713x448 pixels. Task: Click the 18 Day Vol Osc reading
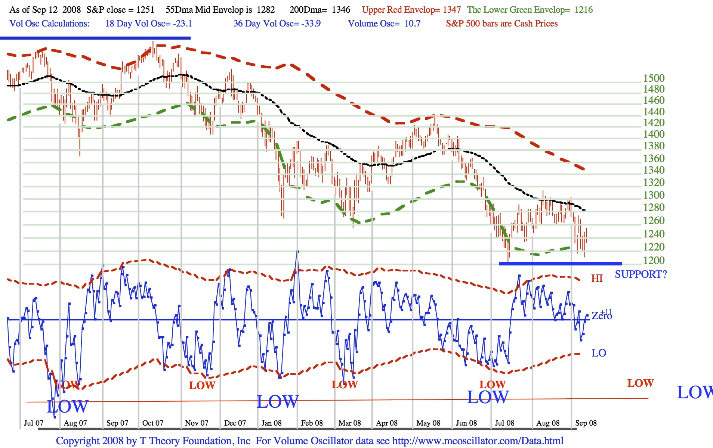click(148, 24)
